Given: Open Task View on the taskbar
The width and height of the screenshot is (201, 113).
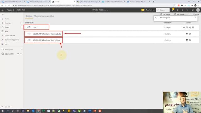Looking at the screenshot, I should 18,111.
